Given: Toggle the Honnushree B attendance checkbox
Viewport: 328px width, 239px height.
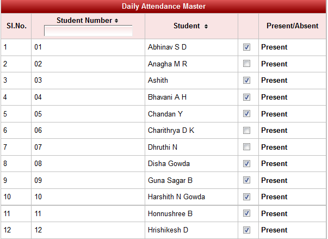Looking at the screenshot, I should coord(247,213).
